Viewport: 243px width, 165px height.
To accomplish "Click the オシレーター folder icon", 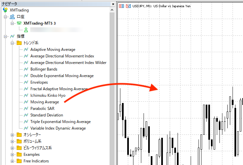I will (19, 135).
